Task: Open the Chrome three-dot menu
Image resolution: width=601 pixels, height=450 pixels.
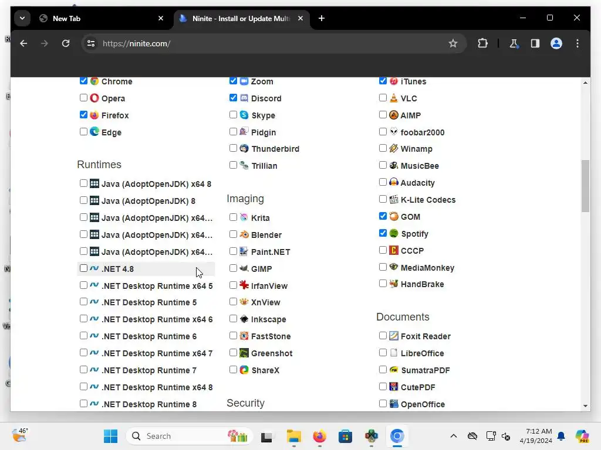Action: point(578,43)
